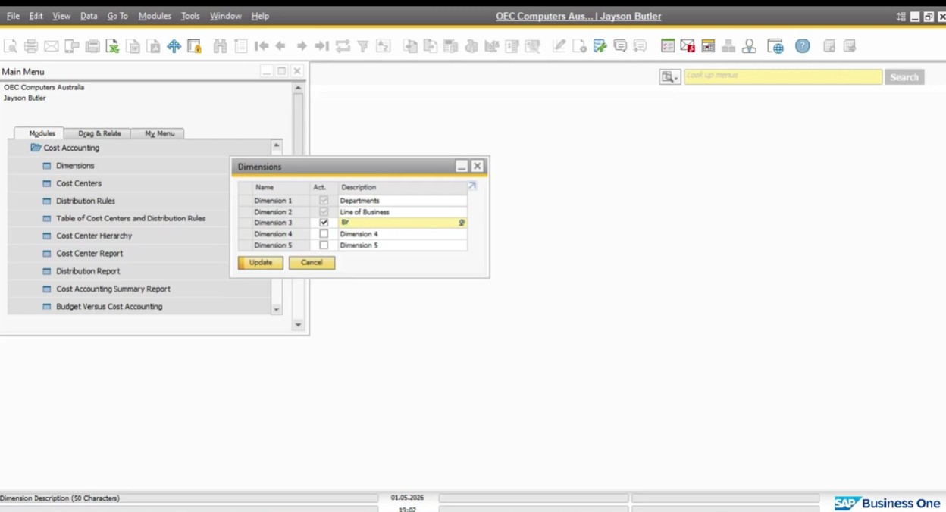Open the Calendar toolbar icon

point(708,46)
